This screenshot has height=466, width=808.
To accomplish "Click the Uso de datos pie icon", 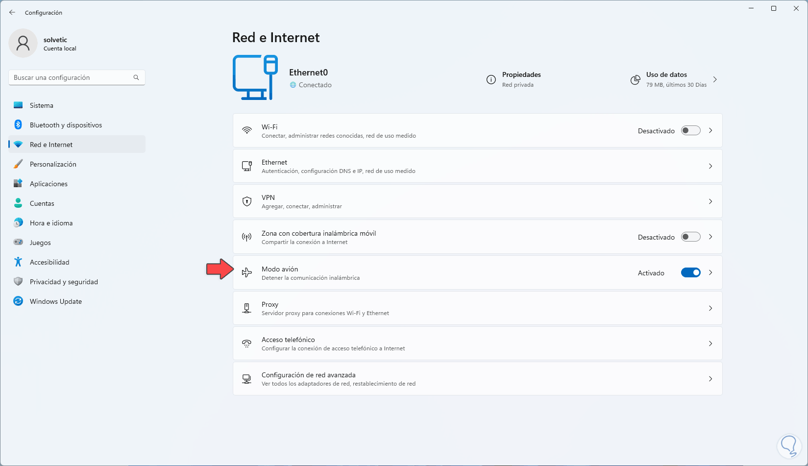I will [x=635, y=79].
